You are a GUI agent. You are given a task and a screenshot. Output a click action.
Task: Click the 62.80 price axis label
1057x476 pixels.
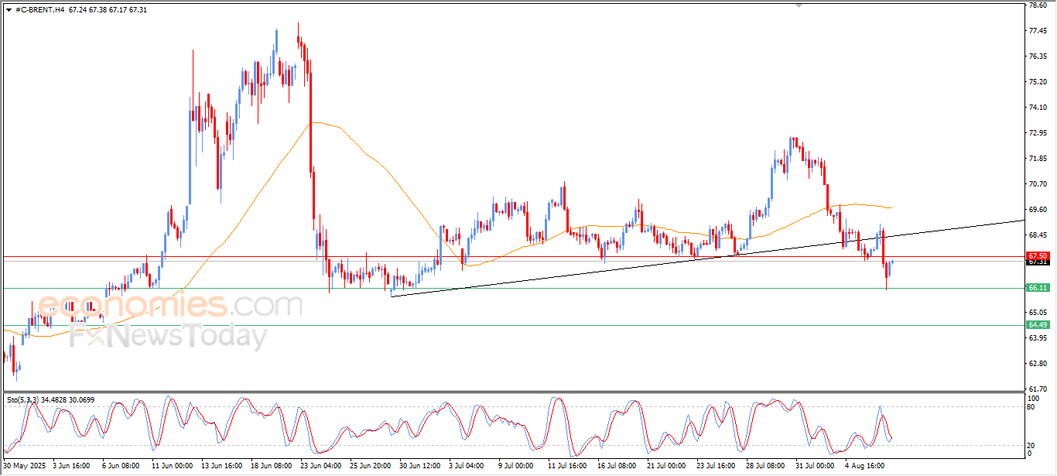coord(1037,363)
